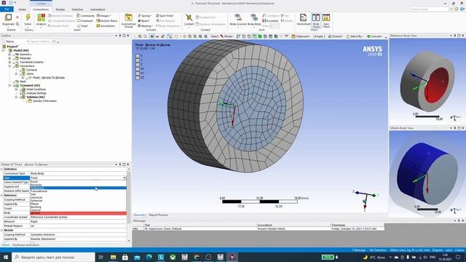Click the Duplicate outline icon
Screen dimensions: 466x262
pos(8,17)
